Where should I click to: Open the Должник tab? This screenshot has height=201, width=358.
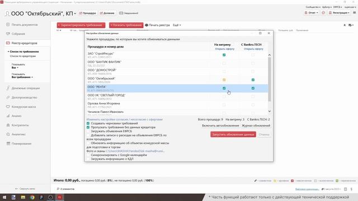click(107, 13)
